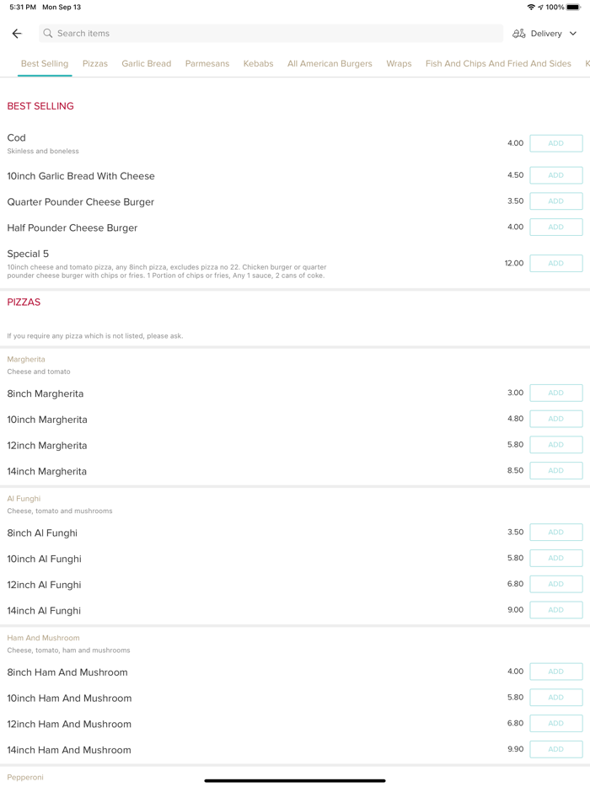Open the Garlic Bread tab
Viewport: 590px width, 787px height.
(x=146, y=63)
